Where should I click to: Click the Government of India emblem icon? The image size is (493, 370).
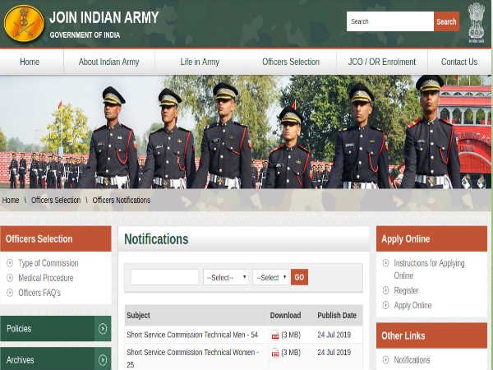(477, 22)
